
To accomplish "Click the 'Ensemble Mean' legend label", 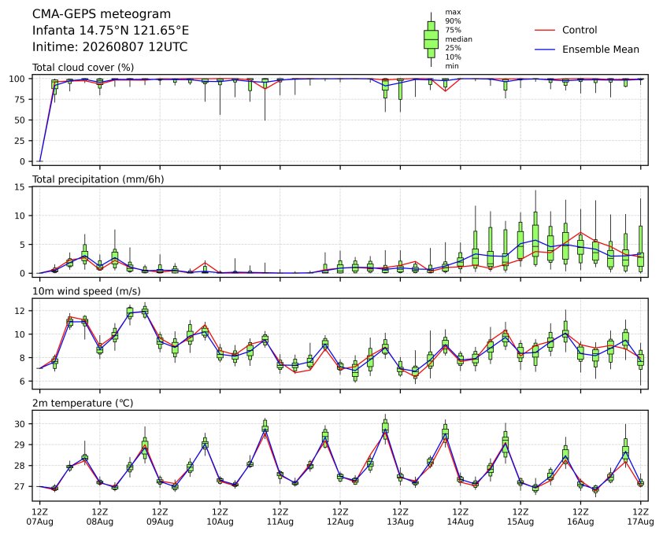I will pos(601,50).
